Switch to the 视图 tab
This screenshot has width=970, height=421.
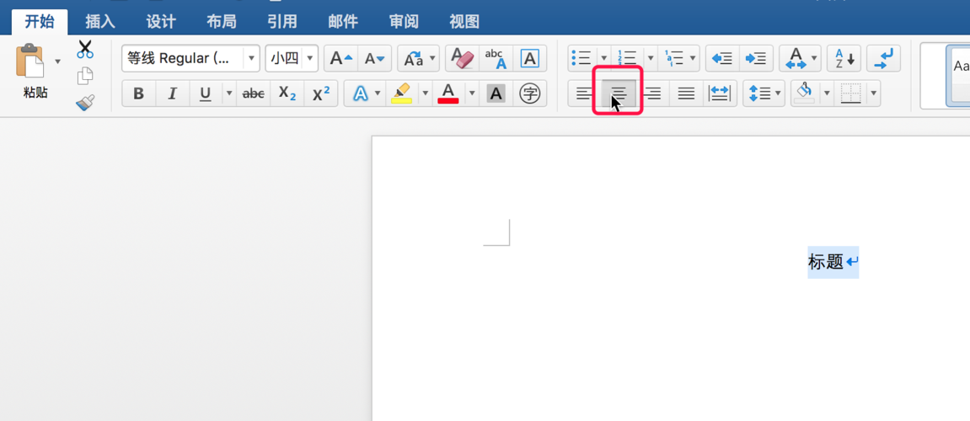(x=464, y=22)
